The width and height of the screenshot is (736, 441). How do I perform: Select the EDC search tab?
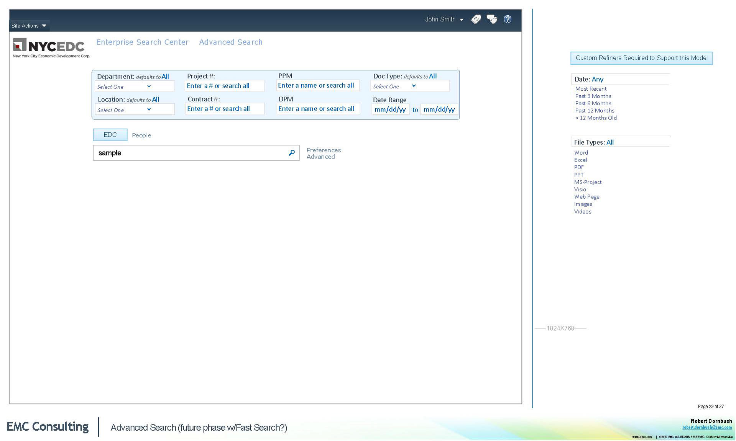coord(110,135)
